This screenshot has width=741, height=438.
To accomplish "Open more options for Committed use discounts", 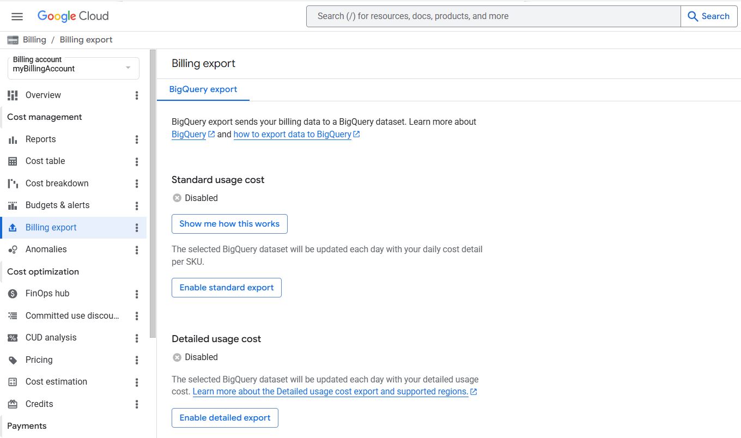I will point(137,316).
